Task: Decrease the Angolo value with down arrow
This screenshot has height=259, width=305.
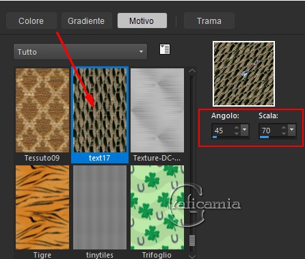Action: 237,133
